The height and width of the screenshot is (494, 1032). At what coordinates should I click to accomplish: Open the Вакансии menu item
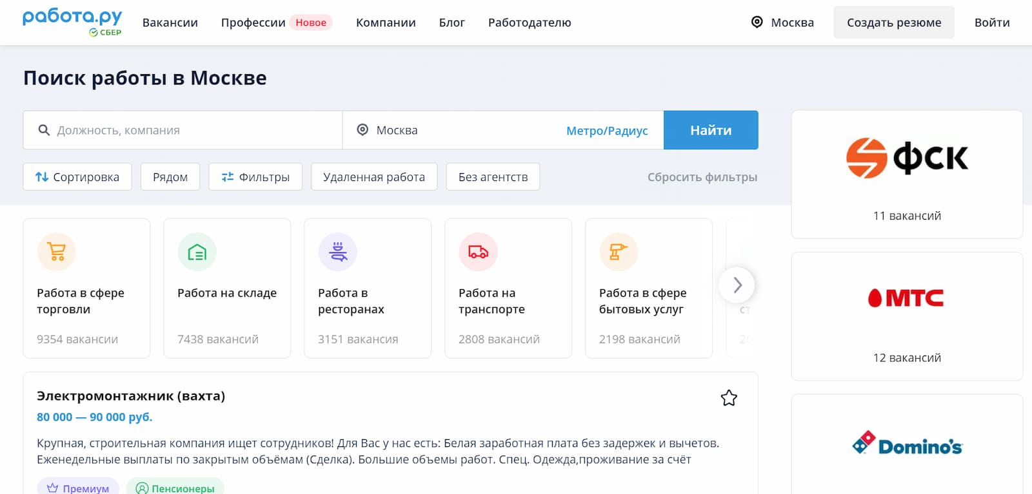click(170, 23)
